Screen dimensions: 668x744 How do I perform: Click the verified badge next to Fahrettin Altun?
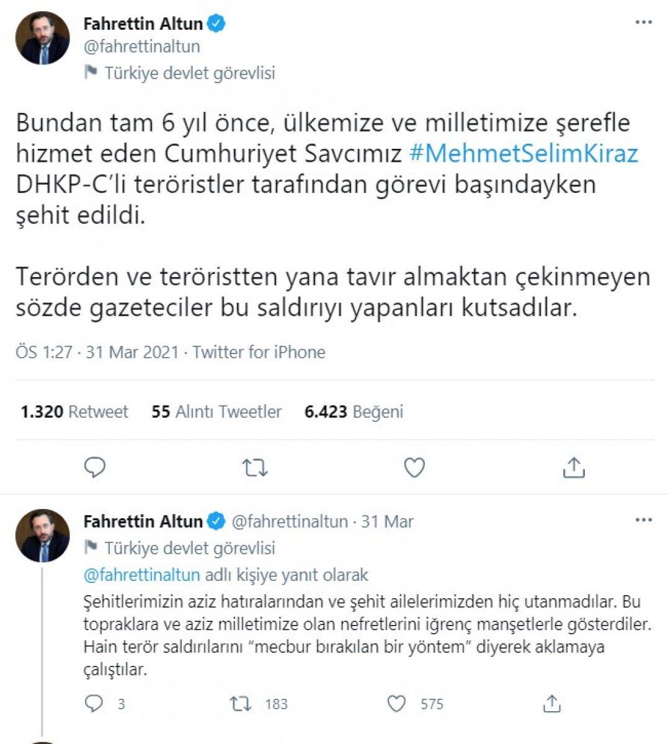tap(215, 24)
